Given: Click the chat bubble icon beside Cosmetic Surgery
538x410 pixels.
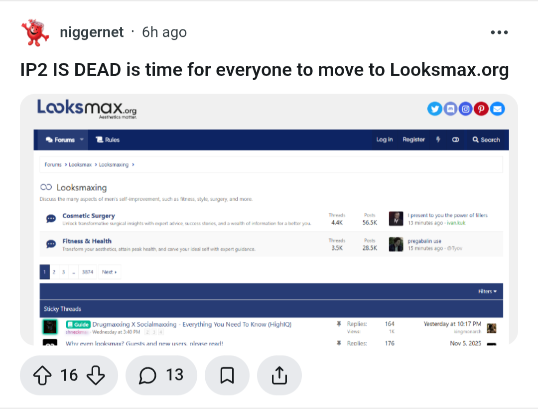Looking at the screenshot, I should click(x=51, y=219).
